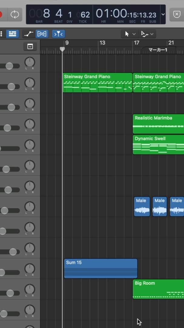Click the tick value 62 in the LCD
The image size is (184, 328).
point(85,15)
